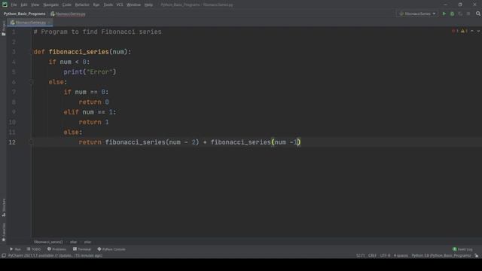Image resolution: width=482 pixels, height=271 pixels.
Task: Click 'return 0' on line 8
Action: (93, 102)
